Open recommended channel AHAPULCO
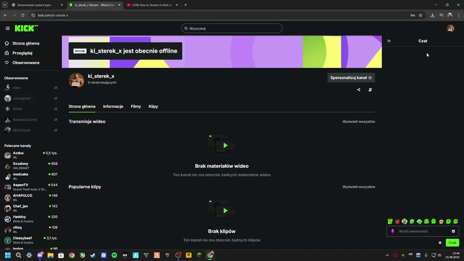This screenshot has height=261, width=464. click(x=31, y=198)
